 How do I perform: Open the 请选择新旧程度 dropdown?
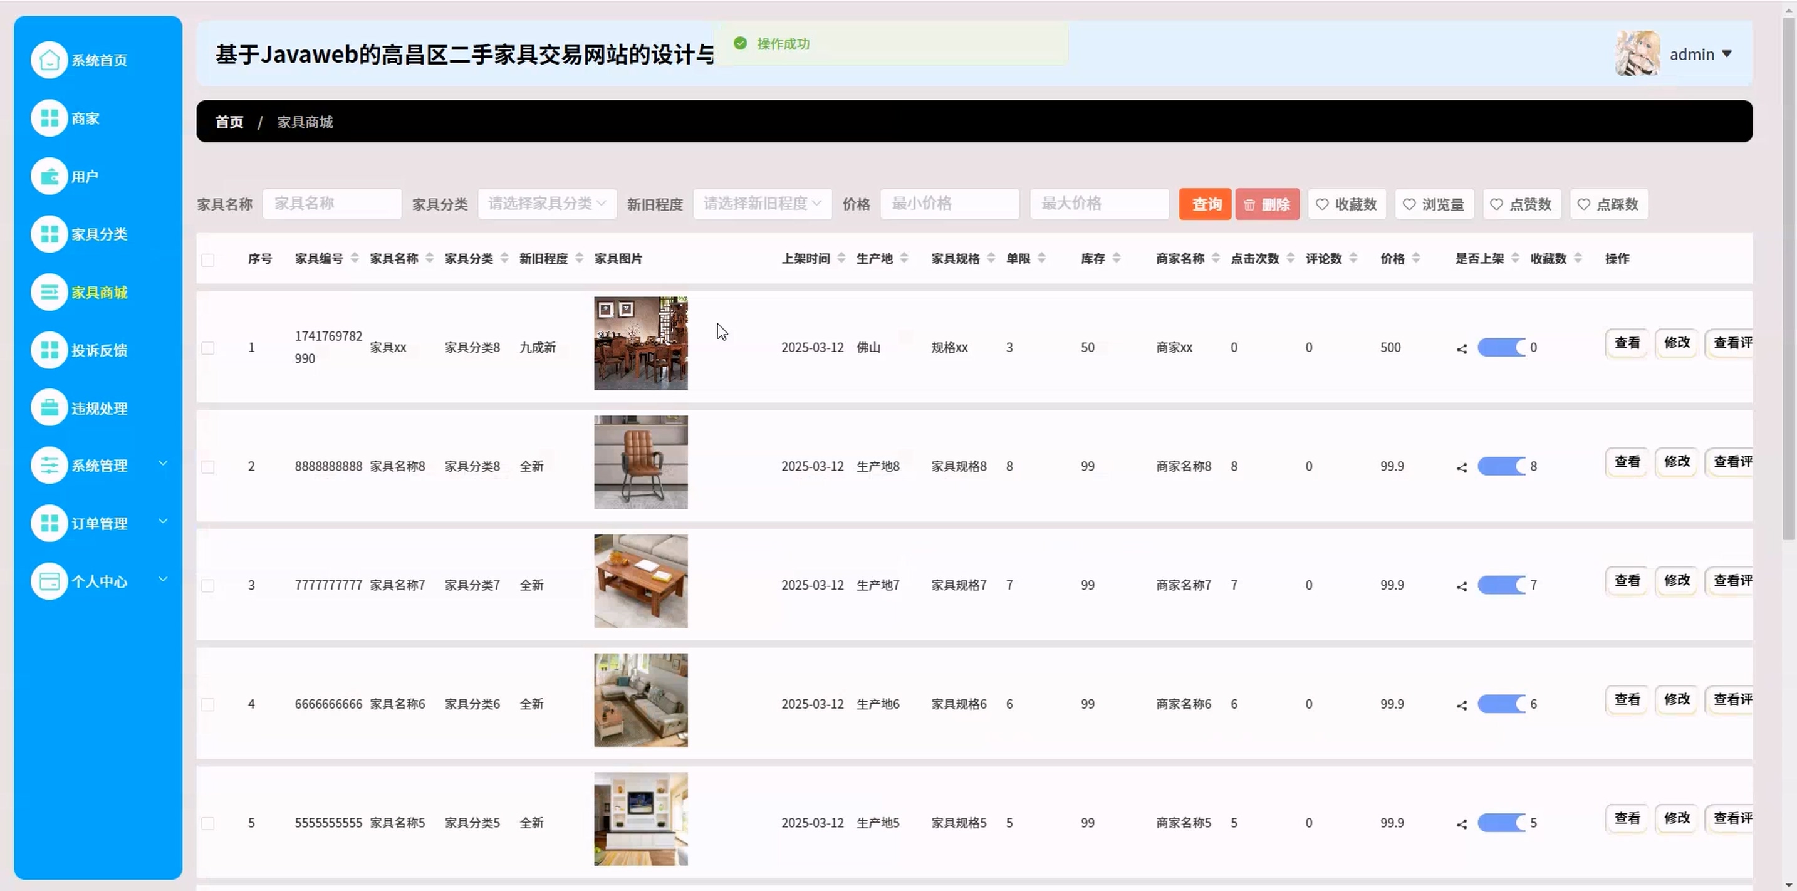click(x=762, y=204)
